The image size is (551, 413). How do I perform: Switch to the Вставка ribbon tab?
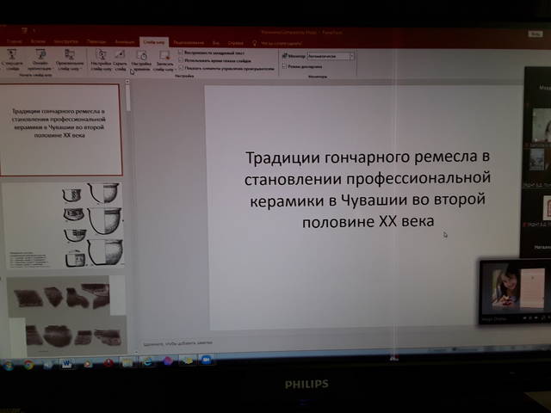pos(38,41)
